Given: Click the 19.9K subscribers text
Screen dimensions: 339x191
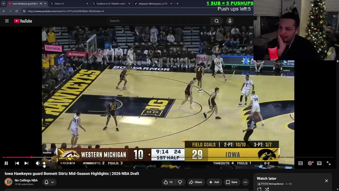Looking at the screenshot, I should (x=24, y=184).
